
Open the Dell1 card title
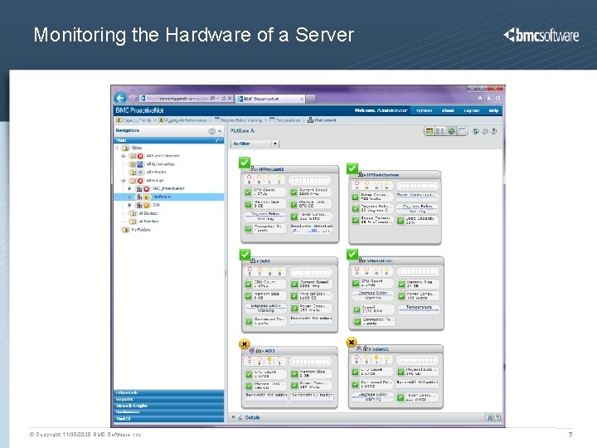pyautogui.click(x=265, y=261)
